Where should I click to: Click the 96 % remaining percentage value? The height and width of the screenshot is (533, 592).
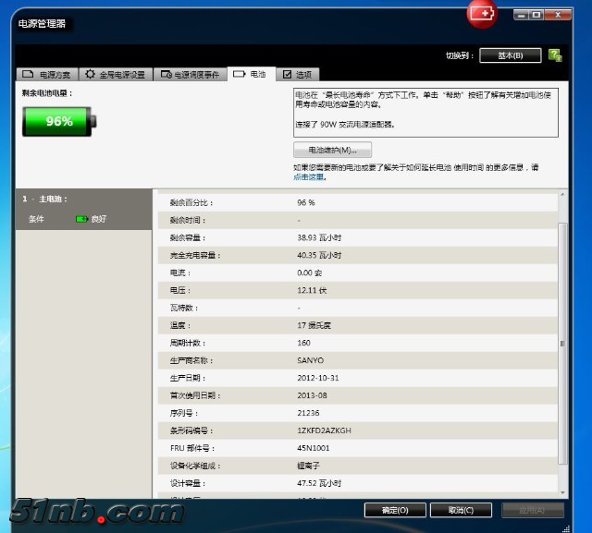306,202
